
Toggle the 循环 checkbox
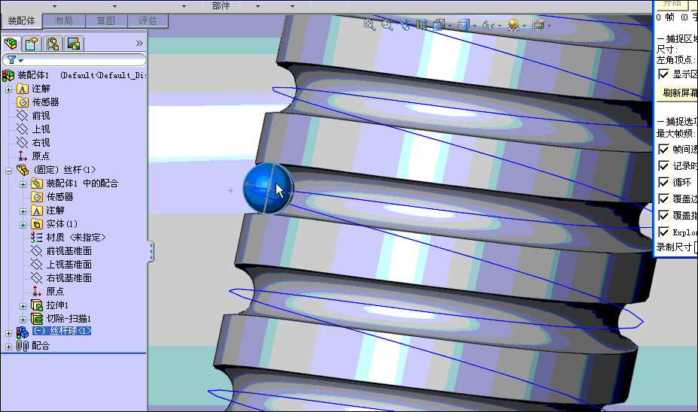663,182
